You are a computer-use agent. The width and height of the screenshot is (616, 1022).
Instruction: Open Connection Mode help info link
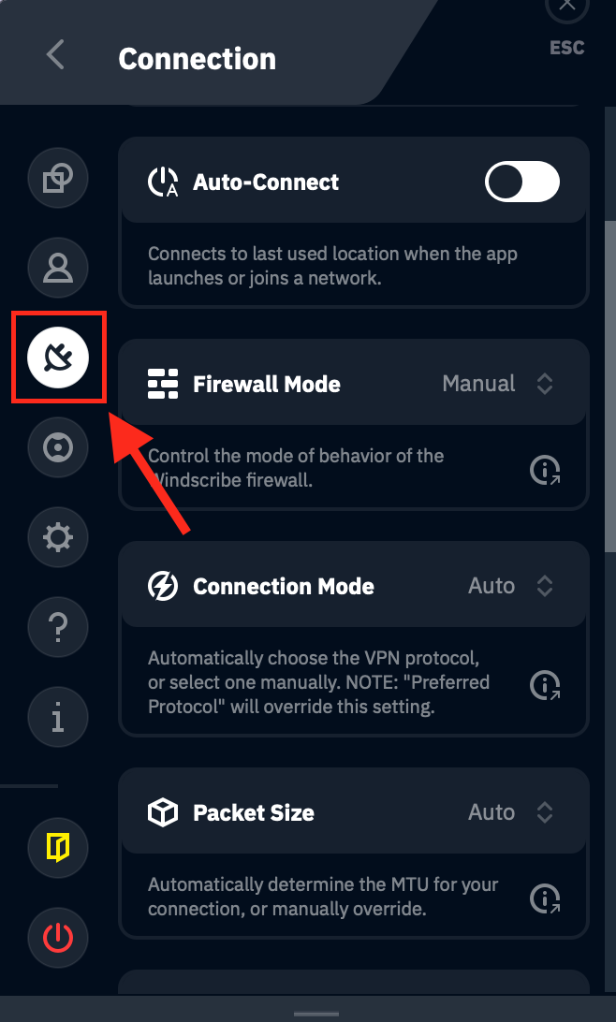click(545, 686)
